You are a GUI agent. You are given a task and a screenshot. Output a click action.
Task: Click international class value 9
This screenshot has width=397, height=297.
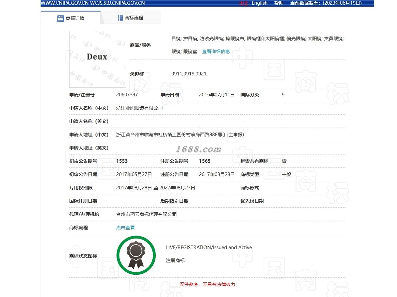click(x=283, y=95)
